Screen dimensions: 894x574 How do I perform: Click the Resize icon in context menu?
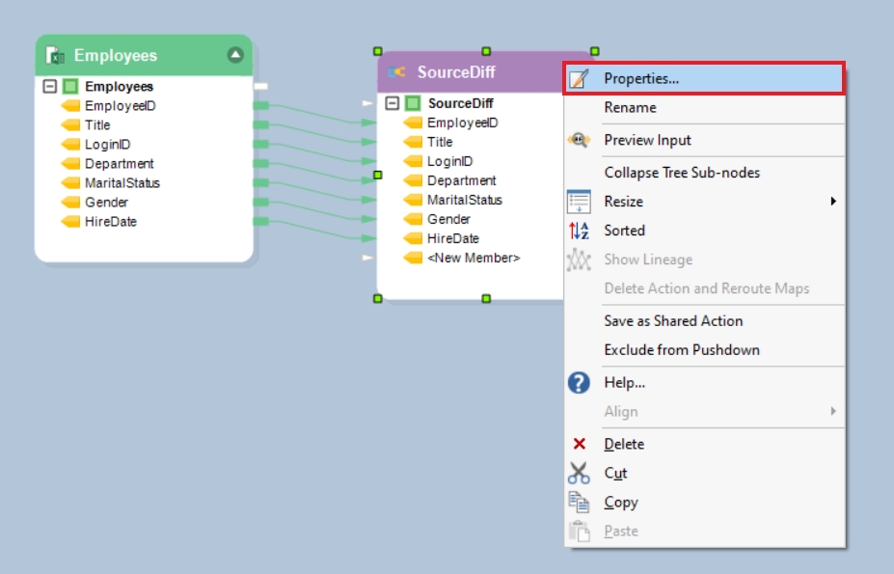tap(579, 202)
